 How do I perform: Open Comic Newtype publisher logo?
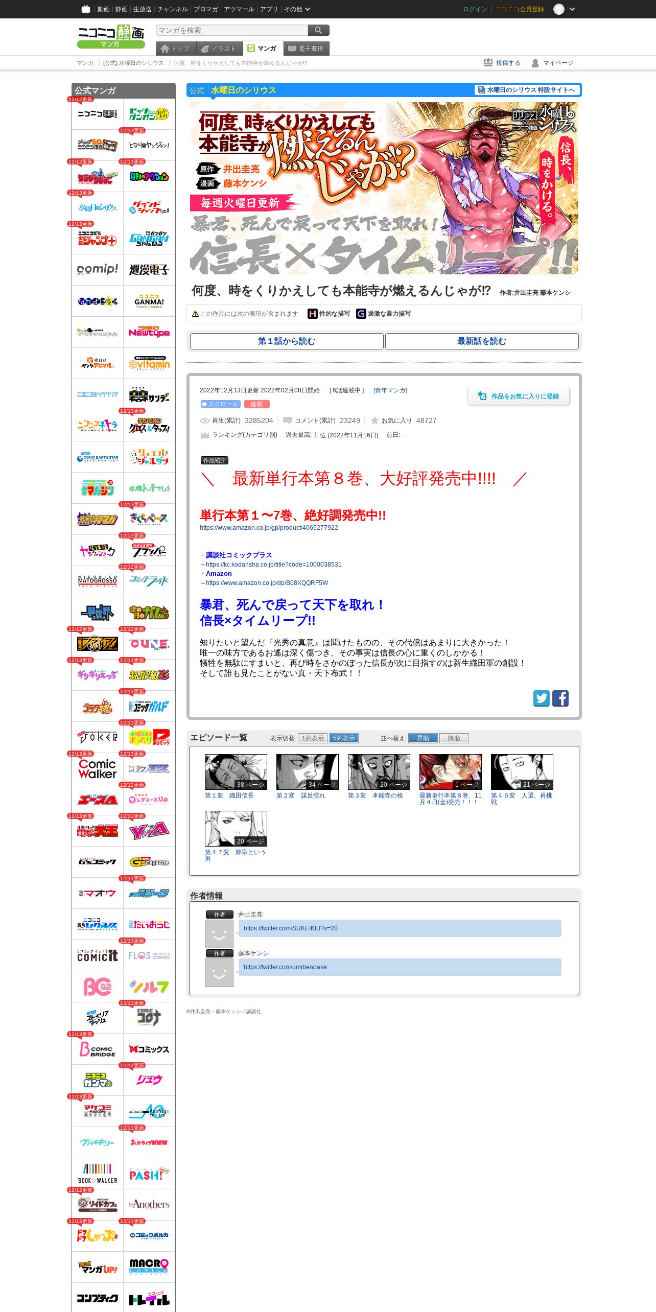pyautogui.click(x=149, y=332)
